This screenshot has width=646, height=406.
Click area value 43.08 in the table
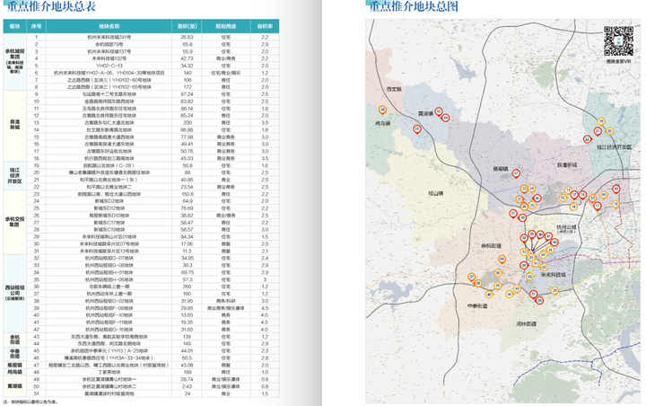click(187, 366)
